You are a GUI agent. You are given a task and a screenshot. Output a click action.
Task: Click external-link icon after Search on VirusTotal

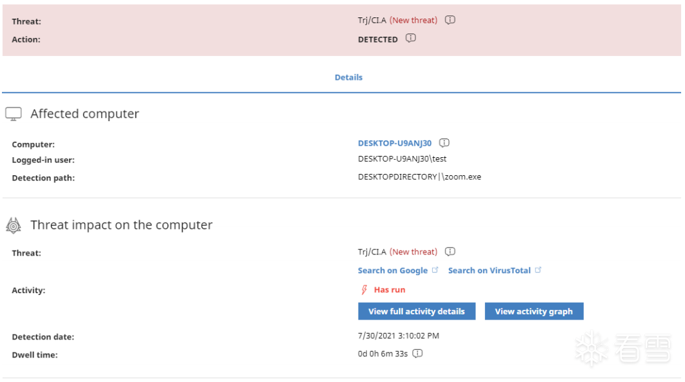pos(539,270)
